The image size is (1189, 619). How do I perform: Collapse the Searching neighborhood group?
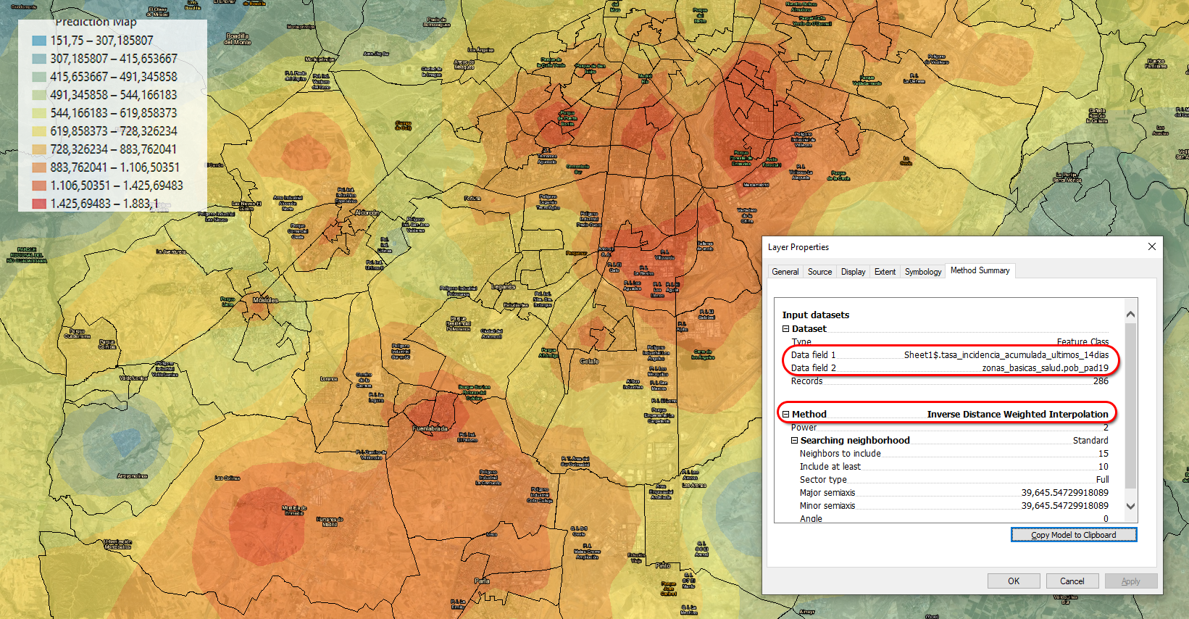(794, 440)
